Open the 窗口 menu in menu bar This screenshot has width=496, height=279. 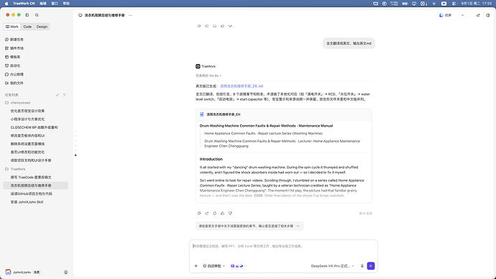click(x=55, y=4)
